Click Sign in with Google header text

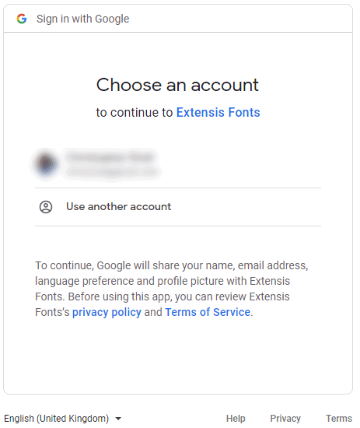click(83, 19)
